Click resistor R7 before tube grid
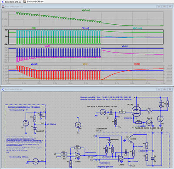 [122, 112]
